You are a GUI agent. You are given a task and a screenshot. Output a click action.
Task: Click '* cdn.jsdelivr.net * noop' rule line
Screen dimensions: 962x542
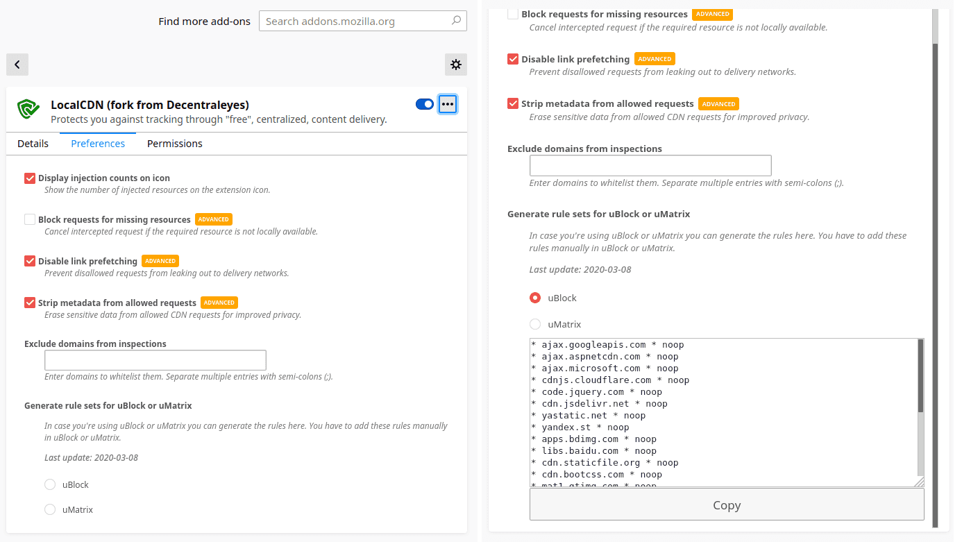coord(599,404)
